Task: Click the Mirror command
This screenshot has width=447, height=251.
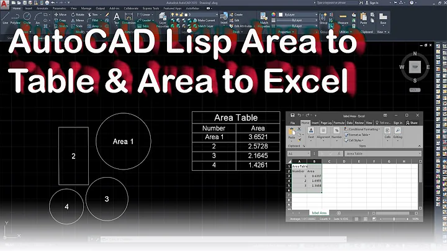Action: pos(78,21)
